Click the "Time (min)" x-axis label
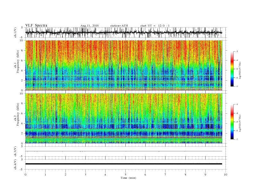This screenshot has height=196, width=254. [128, 178]
